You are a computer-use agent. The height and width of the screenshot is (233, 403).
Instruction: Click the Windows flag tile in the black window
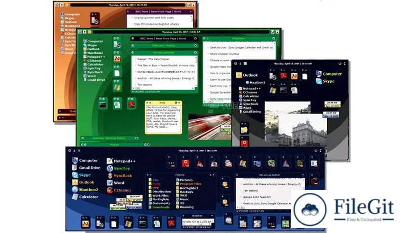[x=273, y=89]
